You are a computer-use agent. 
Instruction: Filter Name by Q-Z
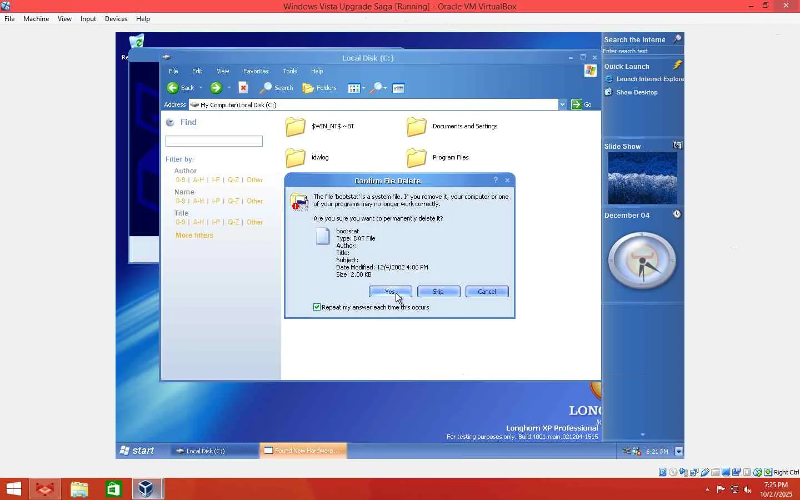233,201
